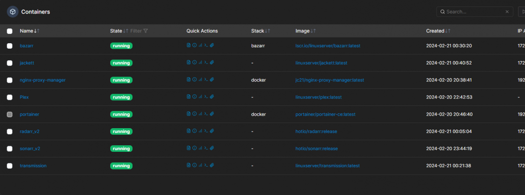Inspect the transmission container
This screenshot has width=525, height=195.
coord(194,165)
